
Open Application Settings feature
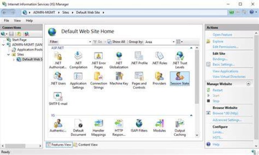point(78,81)
